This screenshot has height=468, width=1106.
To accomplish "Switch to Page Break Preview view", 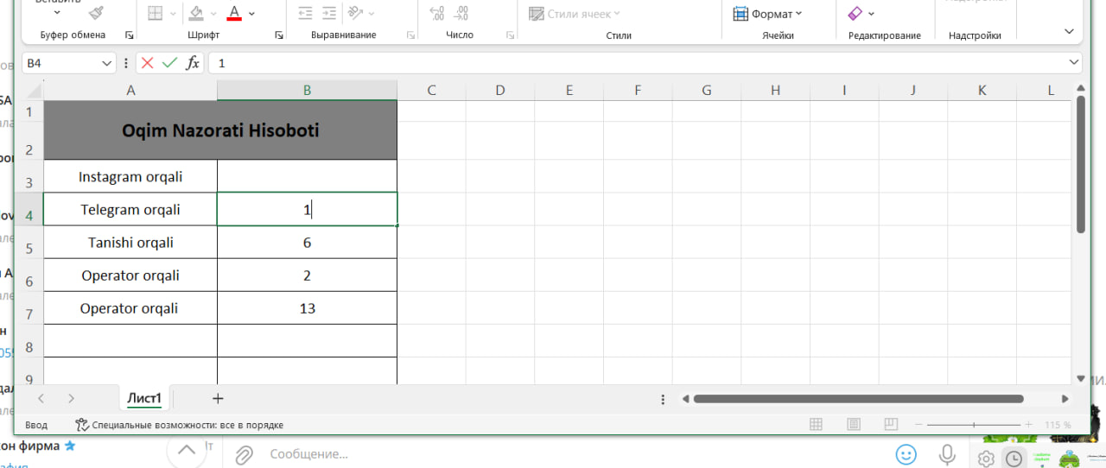I will (x=891, y=425).
